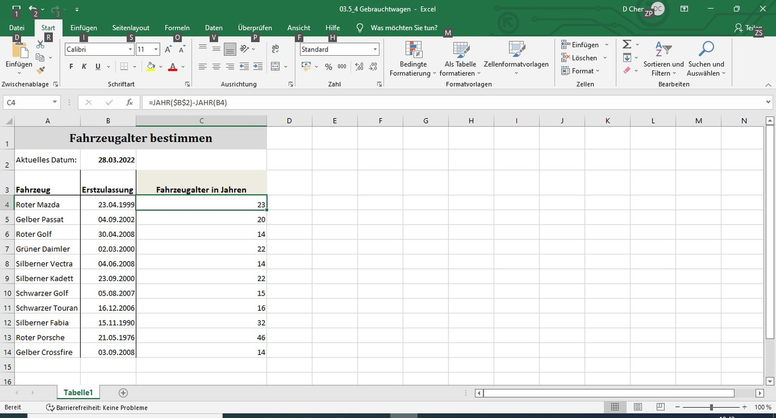Click Einfügen in Zellen group
Image resolution: width=776 pixels, height=418 pixels.
584,44
